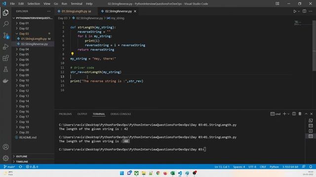Create a new terminal with plus icon
Viewport: 316px width, 177px height.
[x=284, y=114]
